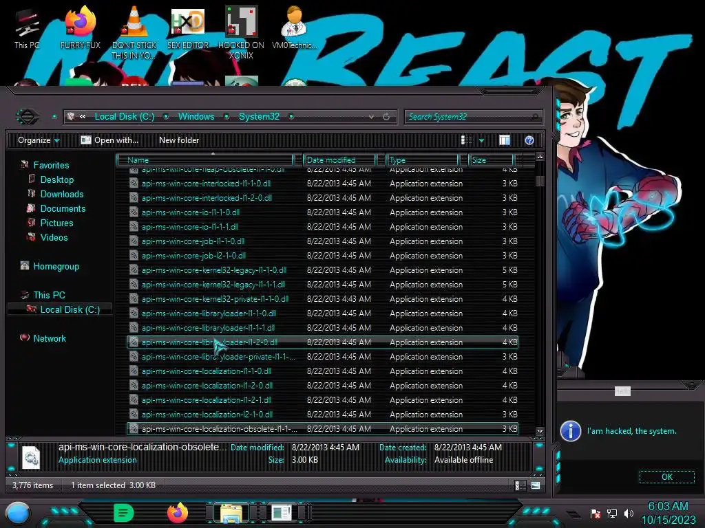
Task: Click the network tray icon
Action: pyautogui.click(x=612, y=513)
